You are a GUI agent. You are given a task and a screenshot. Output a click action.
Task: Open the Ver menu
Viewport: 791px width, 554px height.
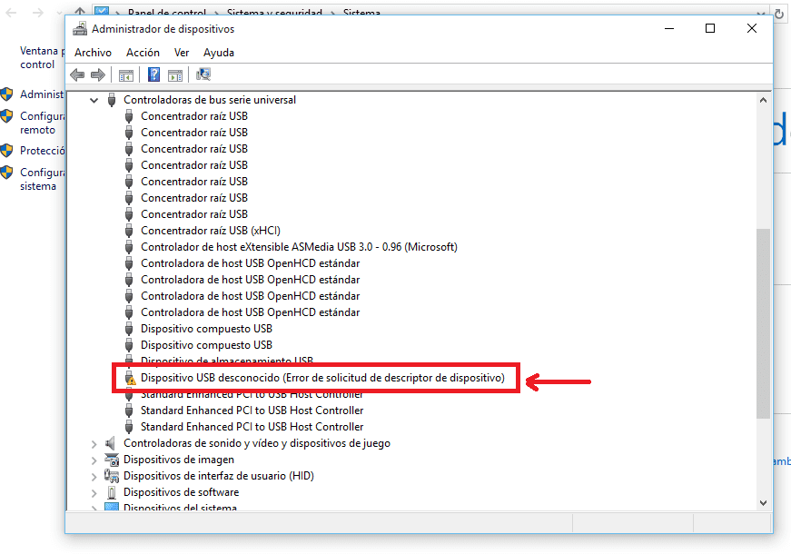coord(182,53)
